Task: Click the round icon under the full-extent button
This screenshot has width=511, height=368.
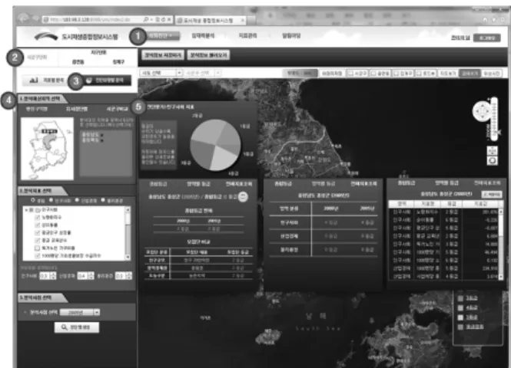Action: coord(492,160)
